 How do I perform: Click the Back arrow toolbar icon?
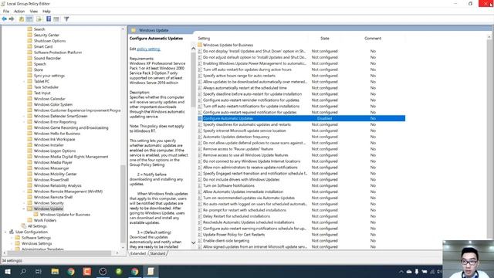5,19
